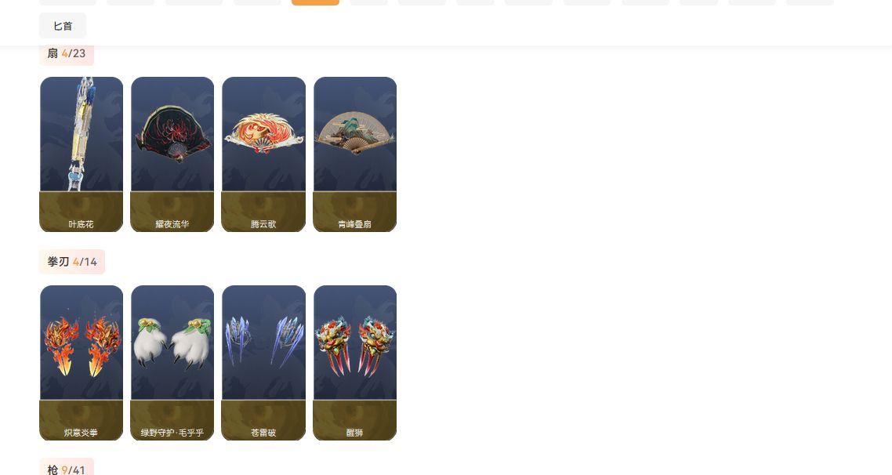Choose the red 腾云歌 fan artwork
This screenshot has width=892, height=475.
263,134
